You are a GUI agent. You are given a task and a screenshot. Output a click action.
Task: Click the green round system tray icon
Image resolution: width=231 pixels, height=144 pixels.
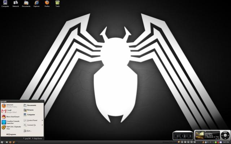coord(215,142)
